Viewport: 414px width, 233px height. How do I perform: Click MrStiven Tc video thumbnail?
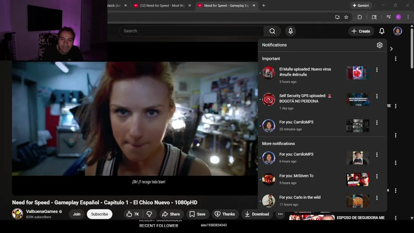(358, 179)
